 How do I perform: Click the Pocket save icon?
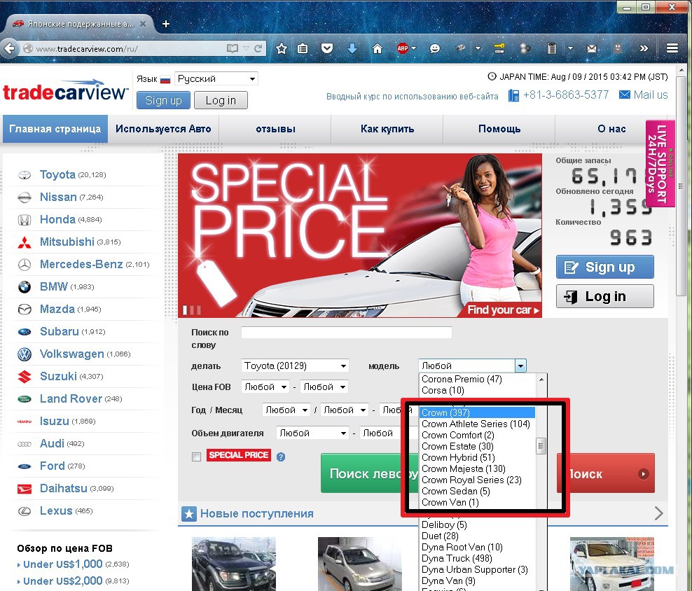[x=327, y=48]
